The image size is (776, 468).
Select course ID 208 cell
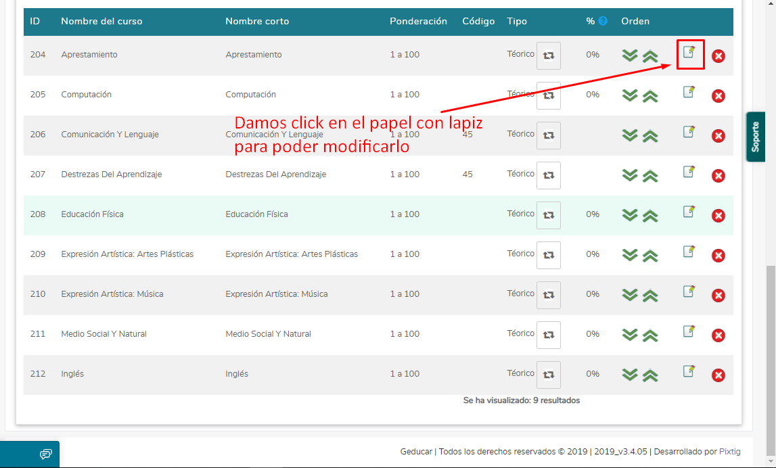38,214
